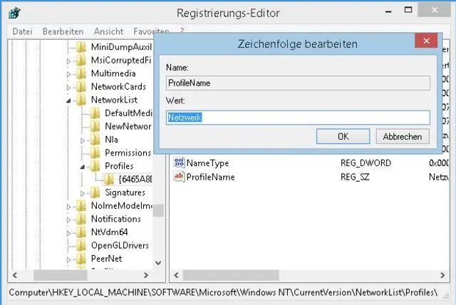456x305 pixels.
Task: Maximize the Registrierungs-Editor window
Action: pyautogui.click(x=408, y=10)
